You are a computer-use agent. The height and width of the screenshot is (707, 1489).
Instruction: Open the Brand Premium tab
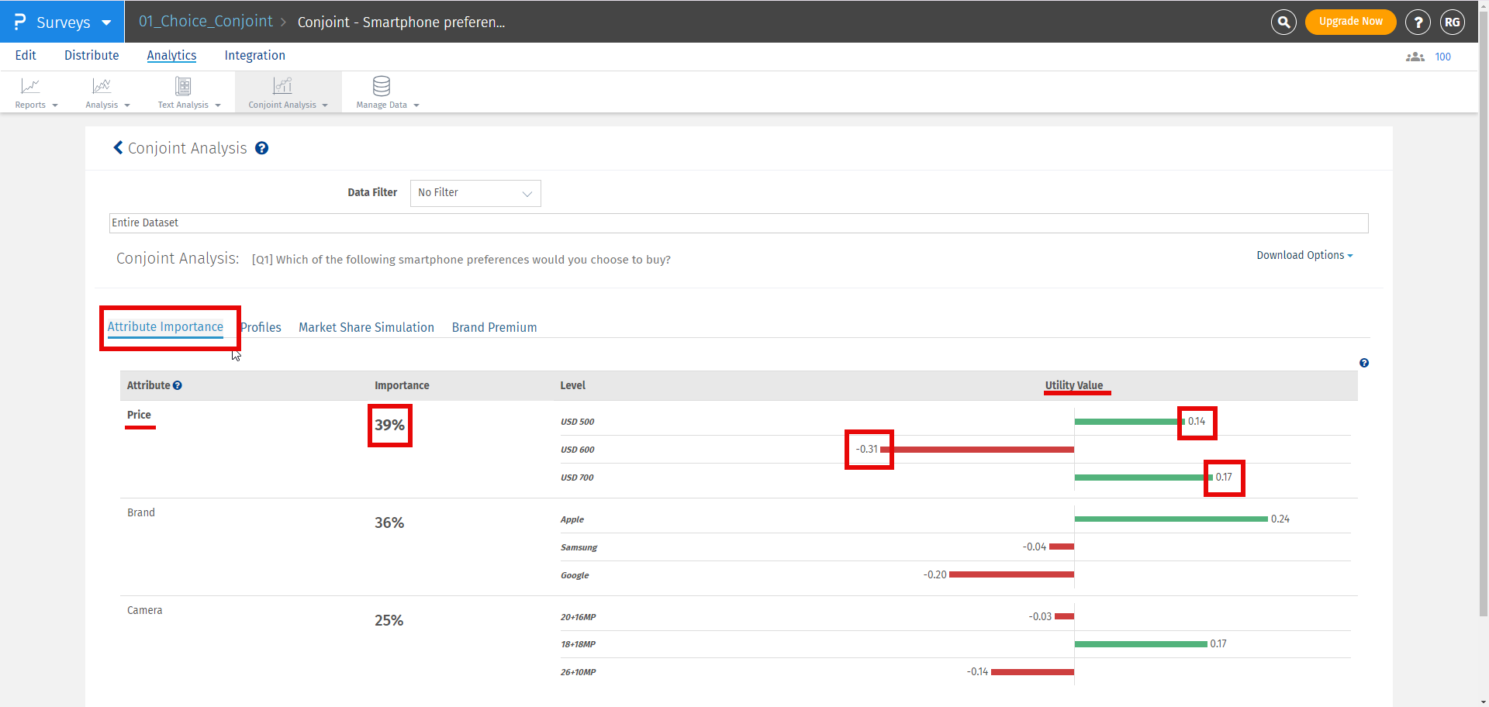(494, 327)
